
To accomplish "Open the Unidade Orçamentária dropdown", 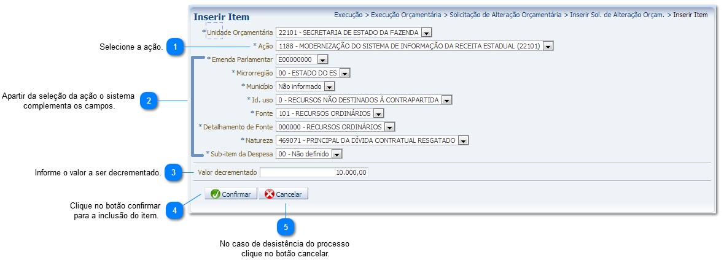I will coord(427,32).
